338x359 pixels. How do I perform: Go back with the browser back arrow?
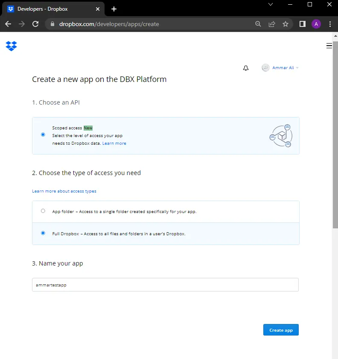[8, 24]
